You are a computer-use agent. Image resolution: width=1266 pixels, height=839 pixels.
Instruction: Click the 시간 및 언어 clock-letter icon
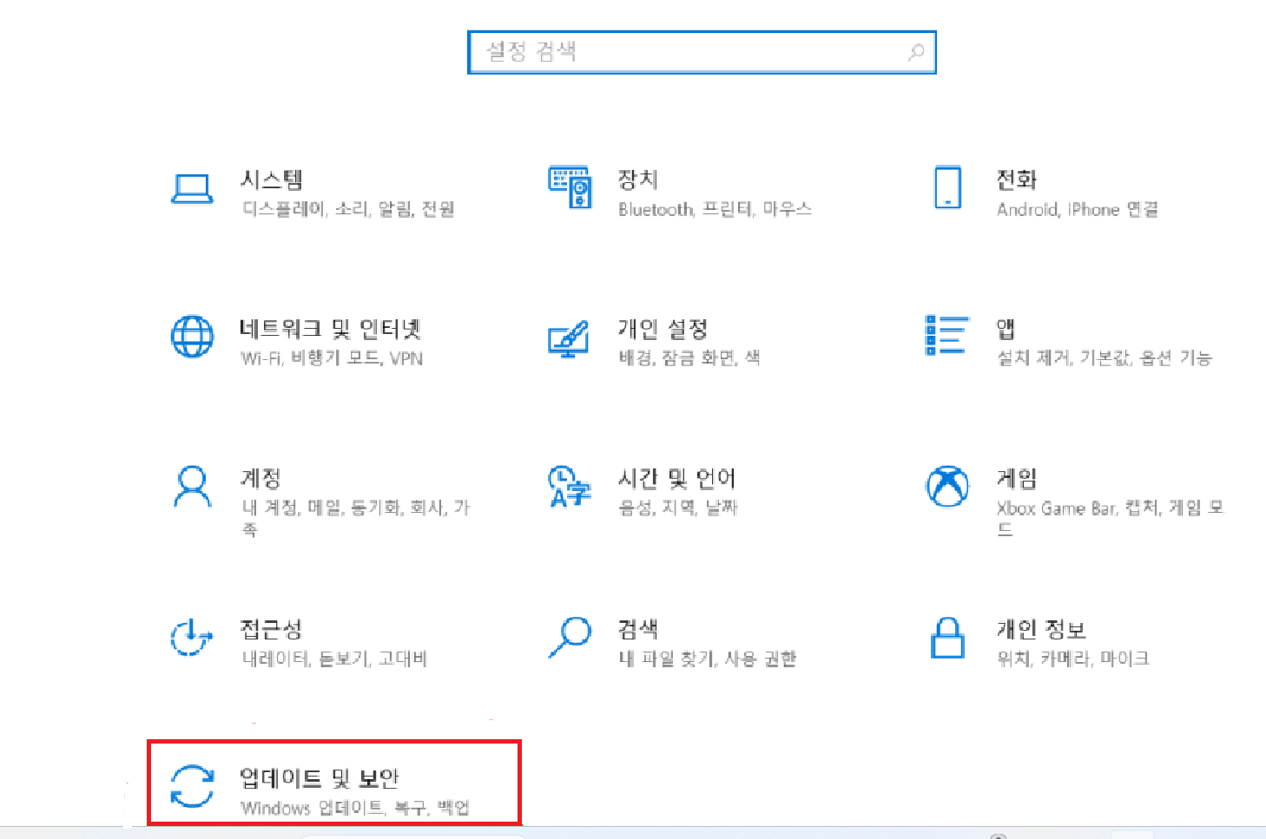[x=570, y=487]
